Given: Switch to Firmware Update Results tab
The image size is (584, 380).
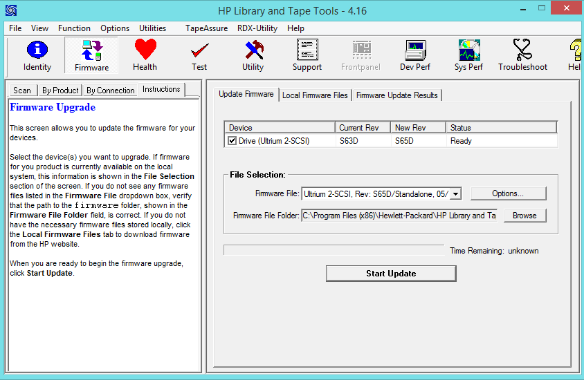Looking at the screenshot, I should pos(397,95).
